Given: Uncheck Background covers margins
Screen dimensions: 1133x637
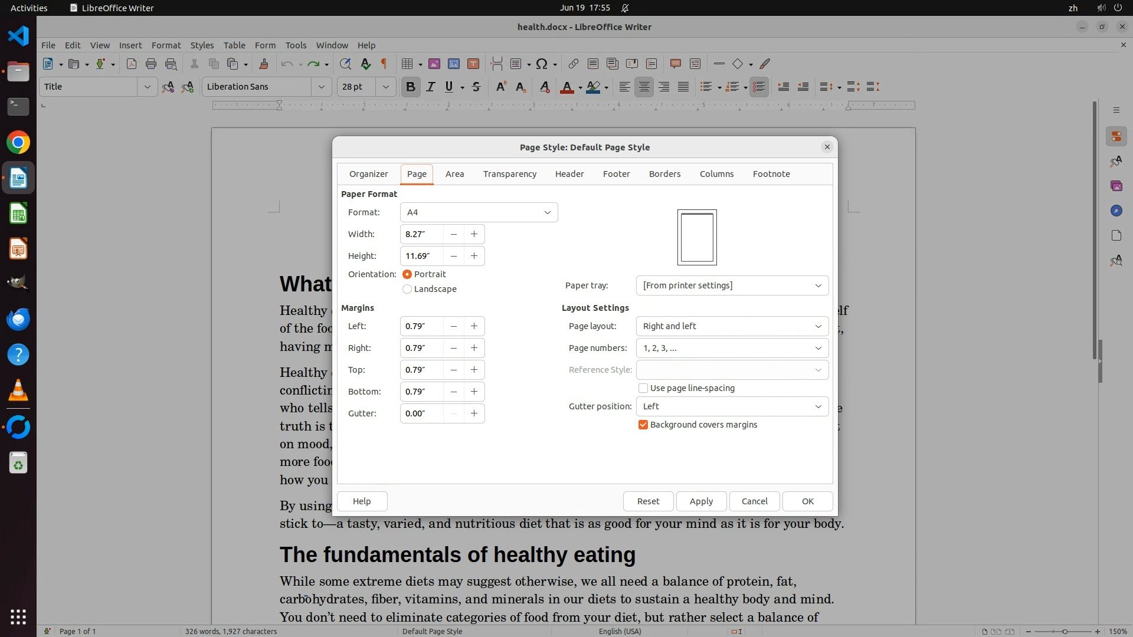Looking at the screenshot, I should (x=643, y=425).
